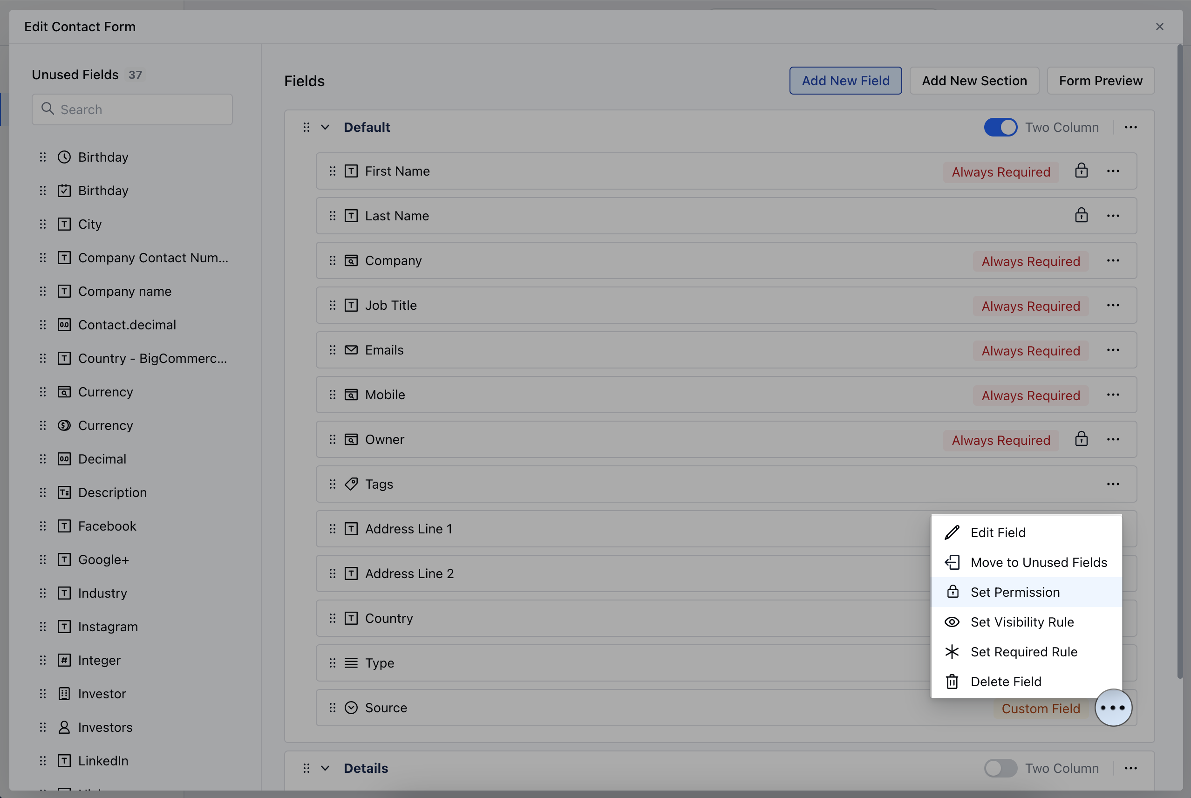Click the lock icon on Owner field
Image resolution: width=1191 pixels, height=798 pixels.
[1081, 439]
